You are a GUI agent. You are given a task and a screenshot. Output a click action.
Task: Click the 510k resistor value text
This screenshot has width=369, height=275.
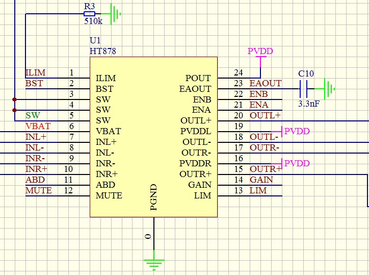point(93,22)
